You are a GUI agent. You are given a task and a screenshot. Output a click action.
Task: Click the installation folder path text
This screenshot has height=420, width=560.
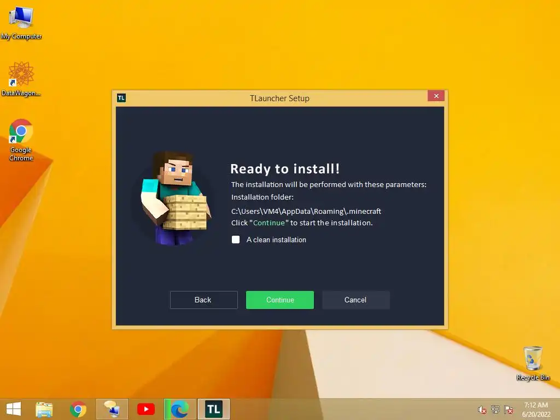tap(306, 211)
